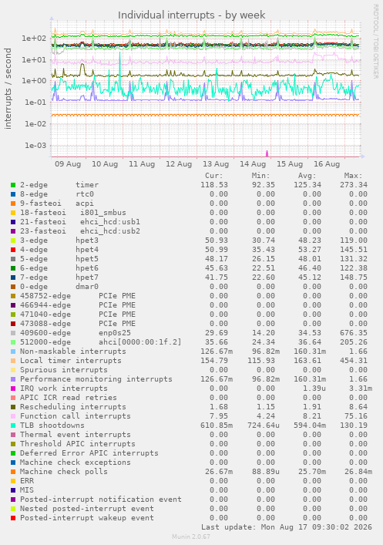Click the green swatch for 2-edge timer

[13, 185]
